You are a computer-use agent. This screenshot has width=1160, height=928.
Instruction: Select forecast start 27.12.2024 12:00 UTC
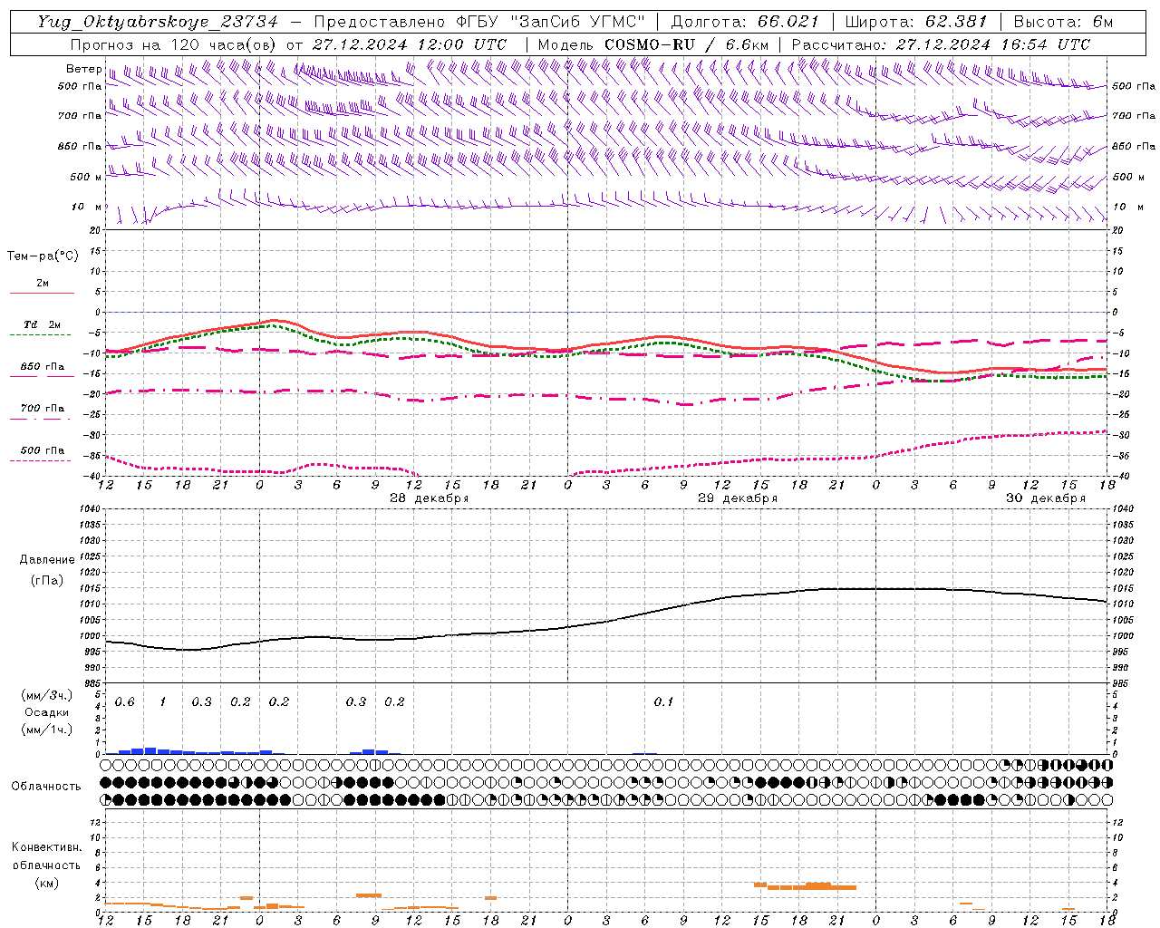pos(410,44)
